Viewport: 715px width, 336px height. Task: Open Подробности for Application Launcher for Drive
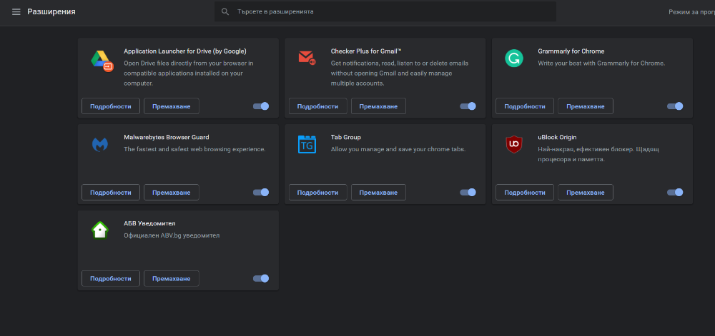click(111, 106)
